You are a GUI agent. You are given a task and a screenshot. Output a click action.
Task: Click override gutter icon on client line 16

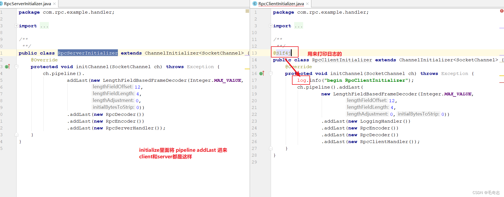pos(262,73)
